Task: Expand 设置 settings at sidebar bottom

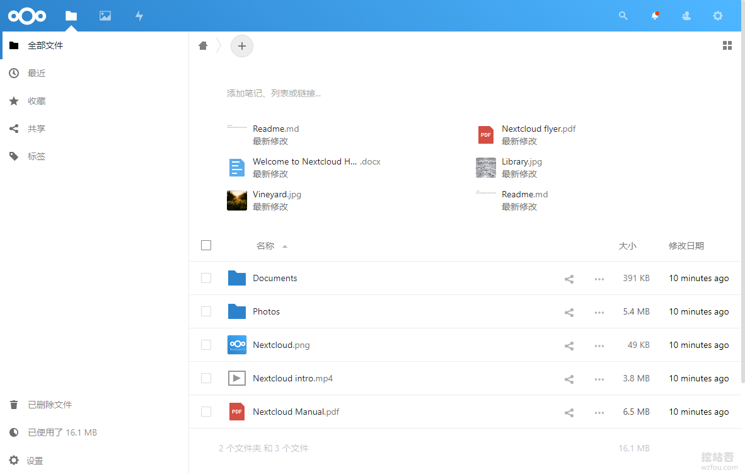Action: [95, 460]
